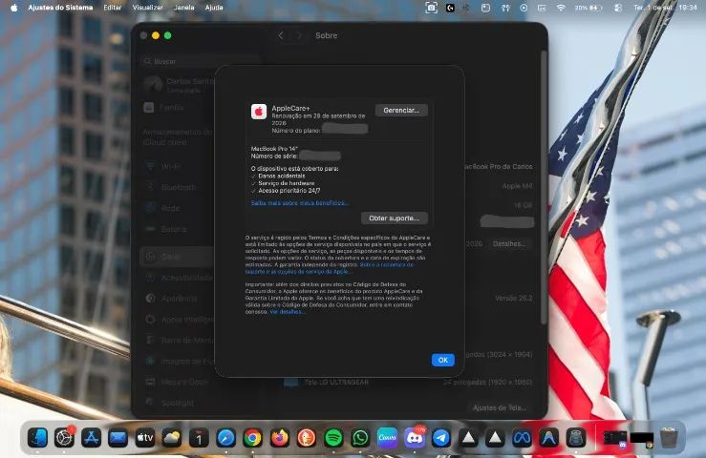Image resolution: width=706 pixels, height=458 pixels.
Task: Open 'Saiba mais sobre meus benefícios...' link
Action: (299, 203)
